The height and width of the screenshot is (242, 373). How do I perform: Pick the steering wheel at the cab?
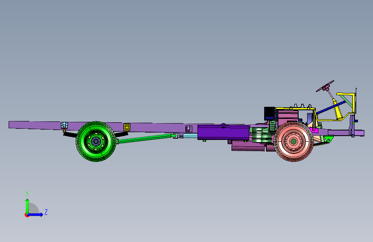325,86
